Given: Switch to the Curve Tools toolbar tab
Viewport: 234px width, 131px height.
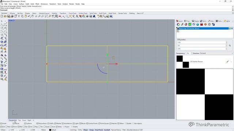Looking at the screenshot, I should [x=72, y=13].
